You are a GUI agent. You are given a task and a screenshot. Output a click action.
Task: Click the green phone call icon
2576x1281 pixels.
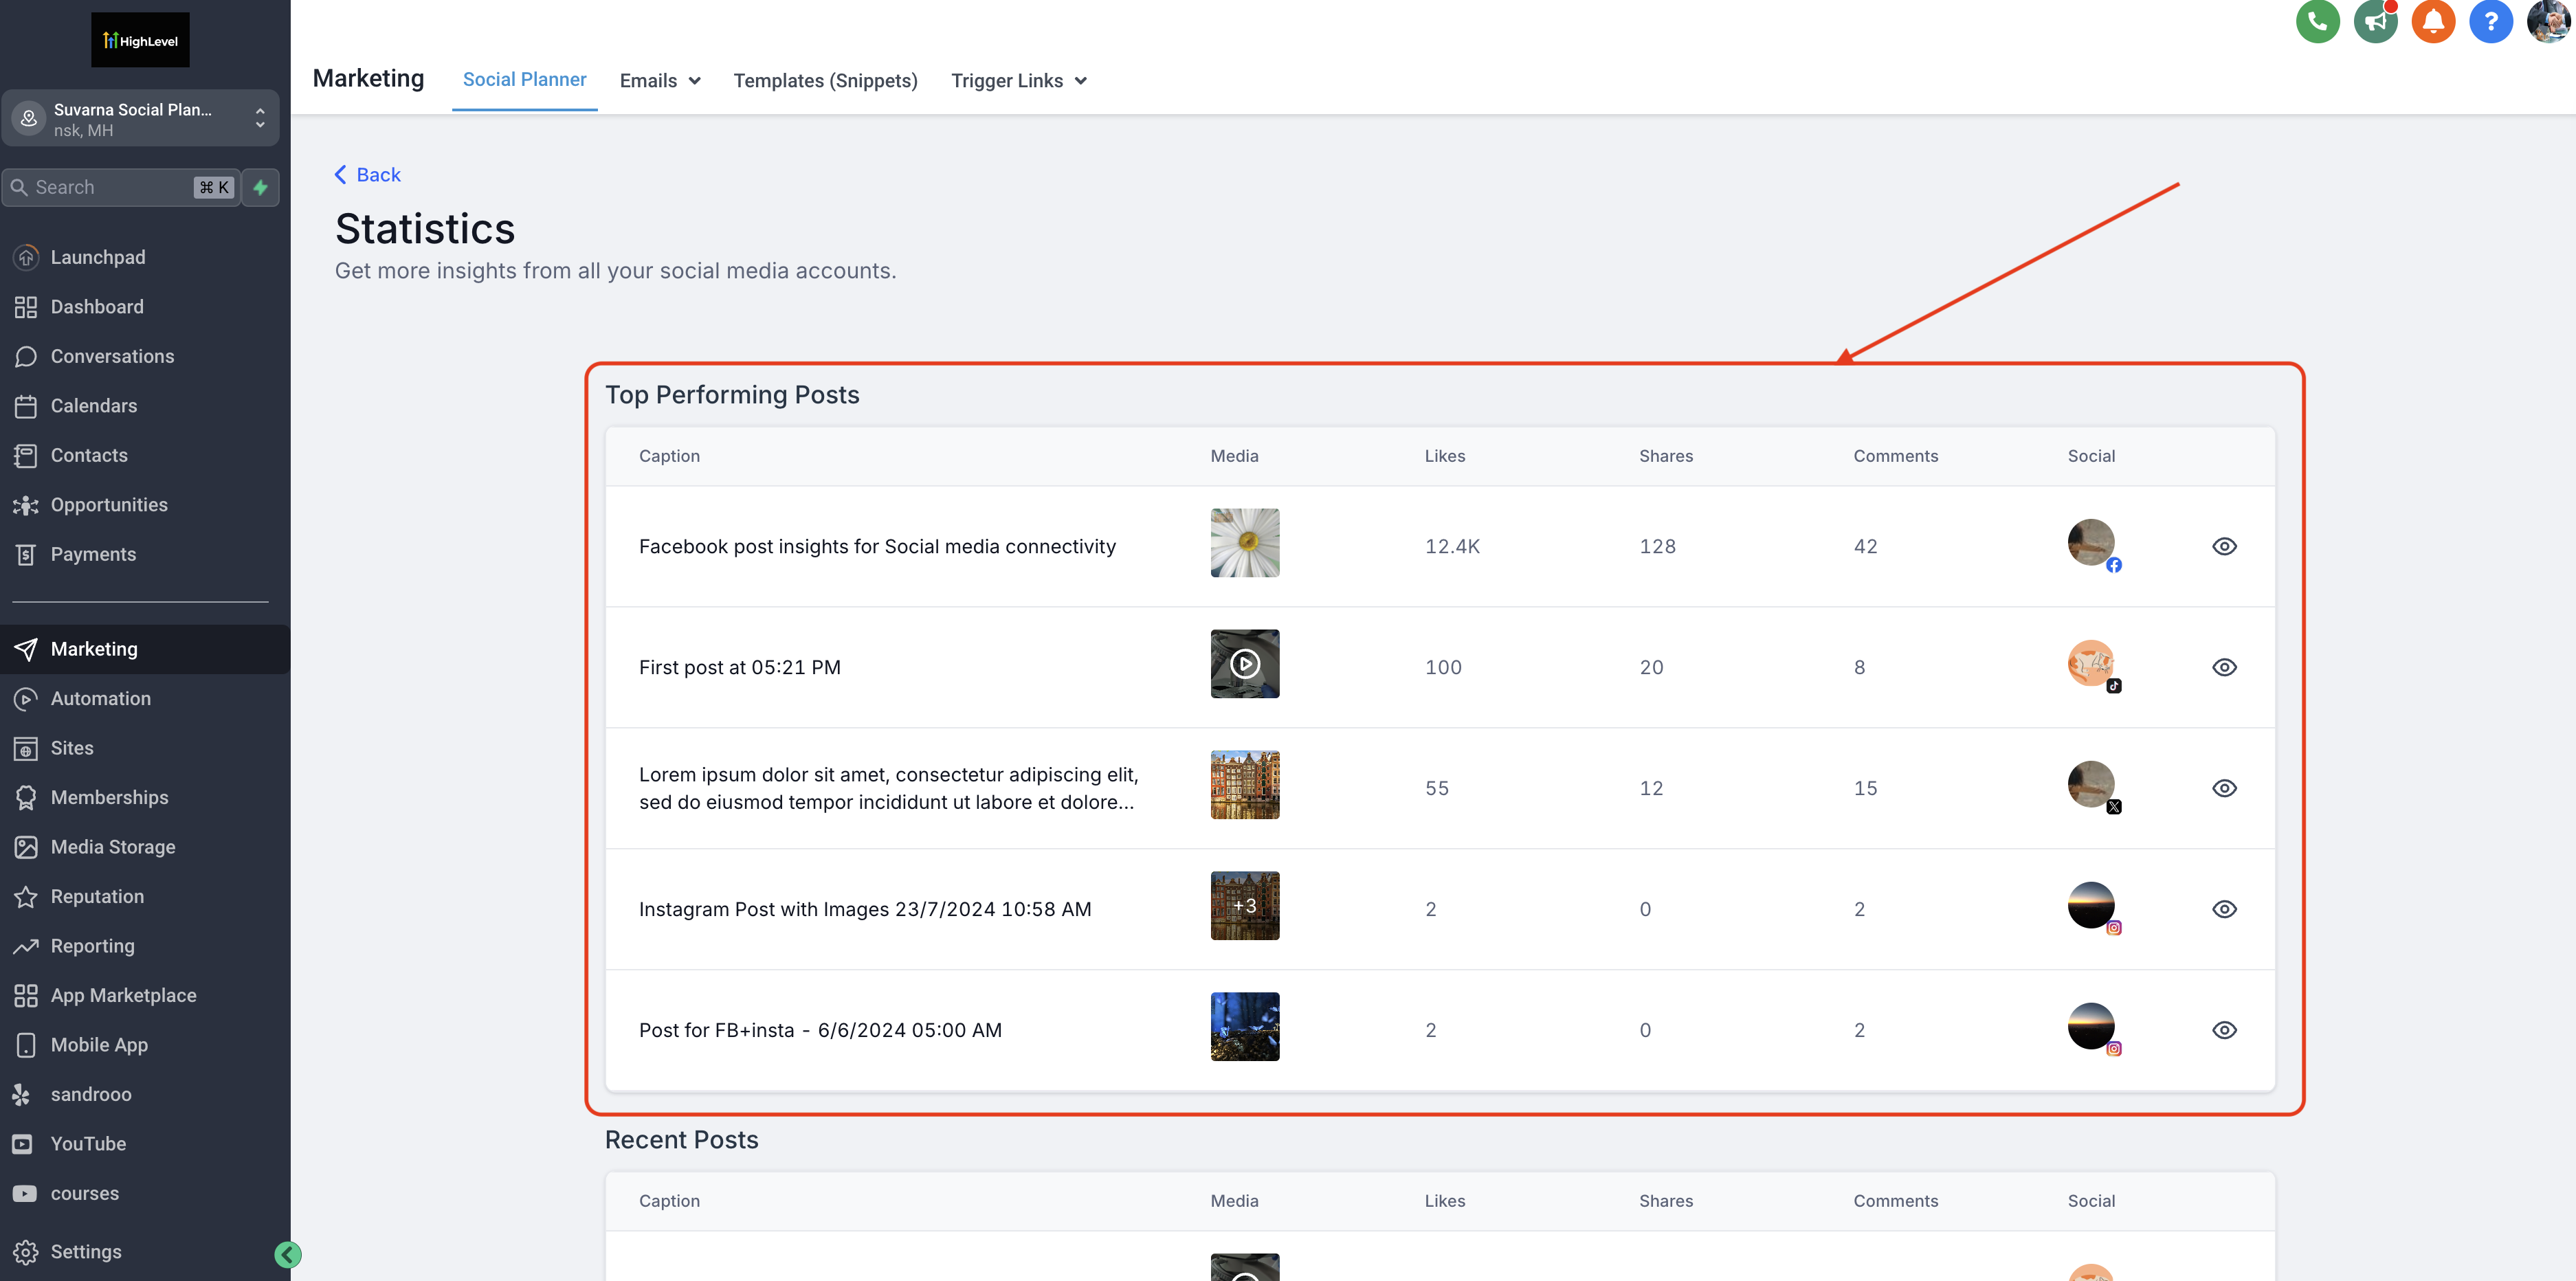[x=2317, y=21]
